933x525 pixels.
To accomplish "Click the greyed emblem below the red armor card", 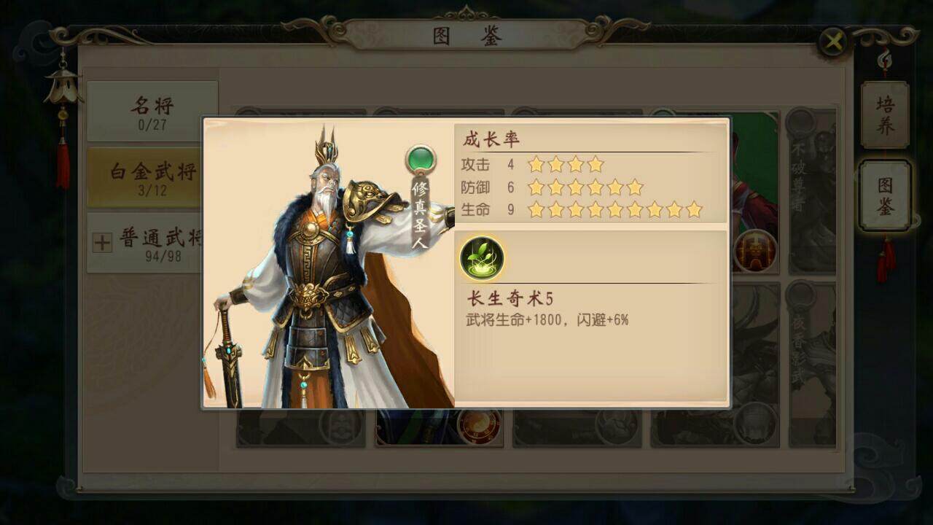I will pos(754,424).
